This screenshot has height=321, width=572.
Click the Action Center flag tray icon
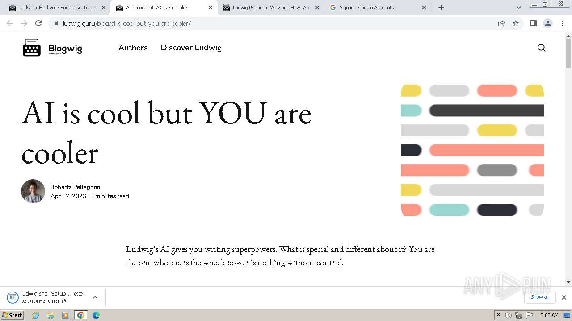[x=530, y=315]
